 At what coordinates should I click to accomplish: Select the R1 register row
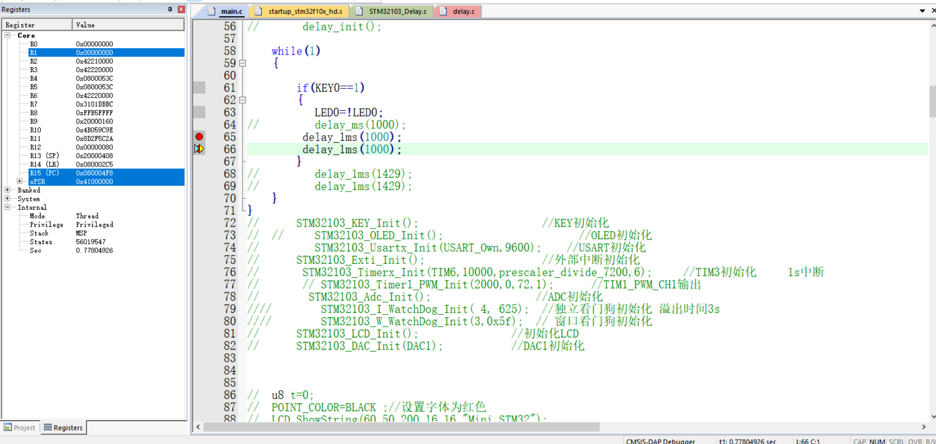click(x=106, y=53)
